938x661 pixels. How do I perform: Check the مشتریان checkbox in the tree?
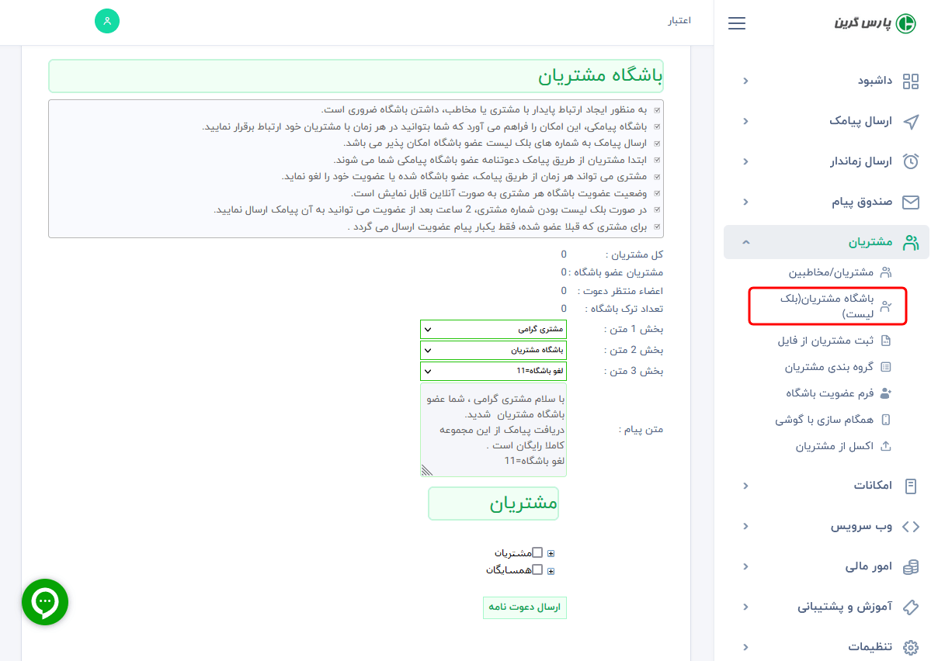[x=538, y=552]
